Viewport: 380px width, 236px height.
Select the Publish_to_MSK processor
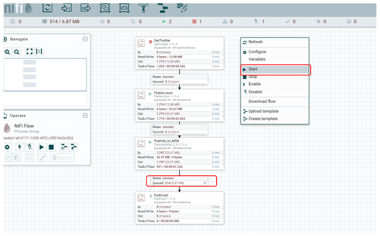pyautogui.click(x=180, y=153)
